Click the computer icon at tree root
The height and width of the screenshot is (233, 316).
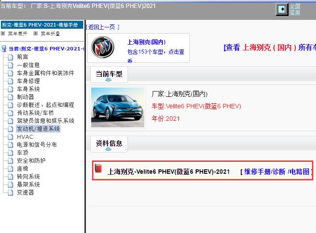coord(4,49)
